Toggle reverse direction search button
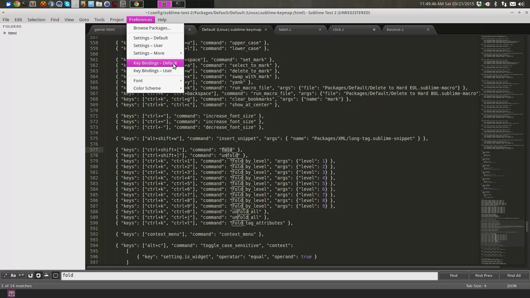Image resolution: width=530 pixels, height=298 pixels. point(30,275)
